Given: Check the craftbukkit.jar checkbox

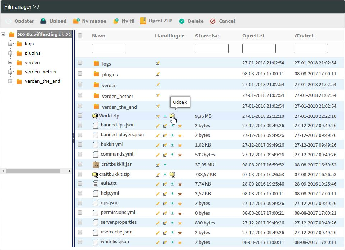Looking at the screenshot, I should (x=80, y=164).
